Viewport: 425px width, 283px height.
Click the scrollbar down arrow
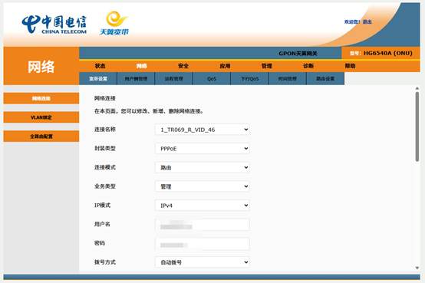[x=417, y=268]
